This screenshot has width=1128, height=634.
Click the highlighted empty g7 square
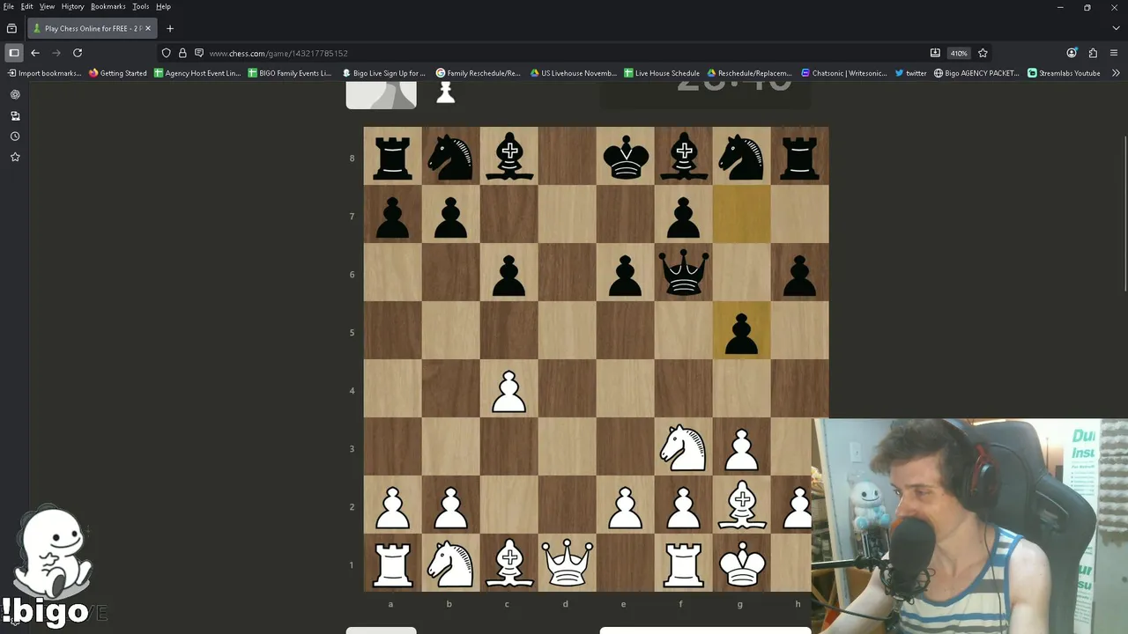pos(742,214)
